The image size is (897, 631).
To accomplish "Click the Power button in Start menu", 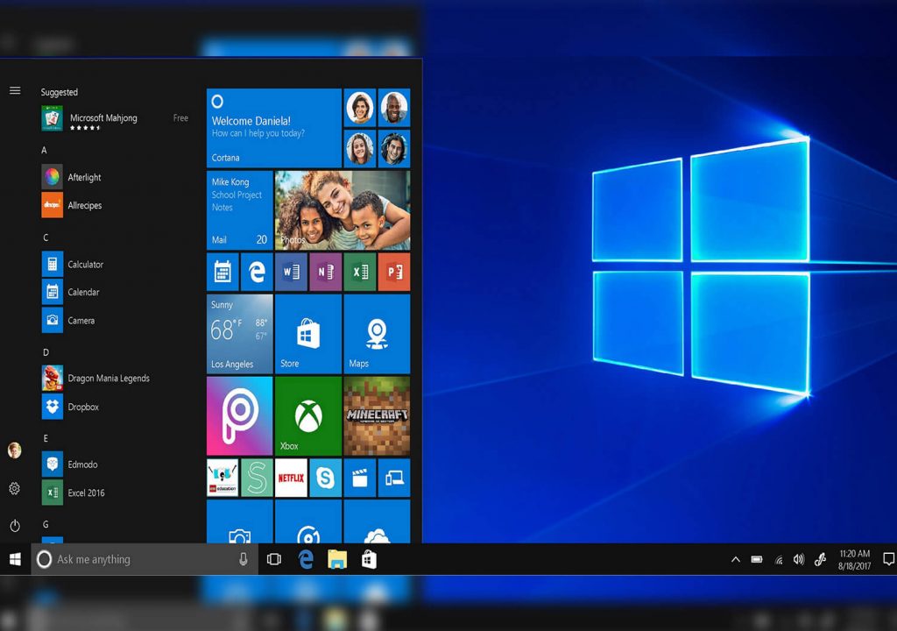I will 15,526.
